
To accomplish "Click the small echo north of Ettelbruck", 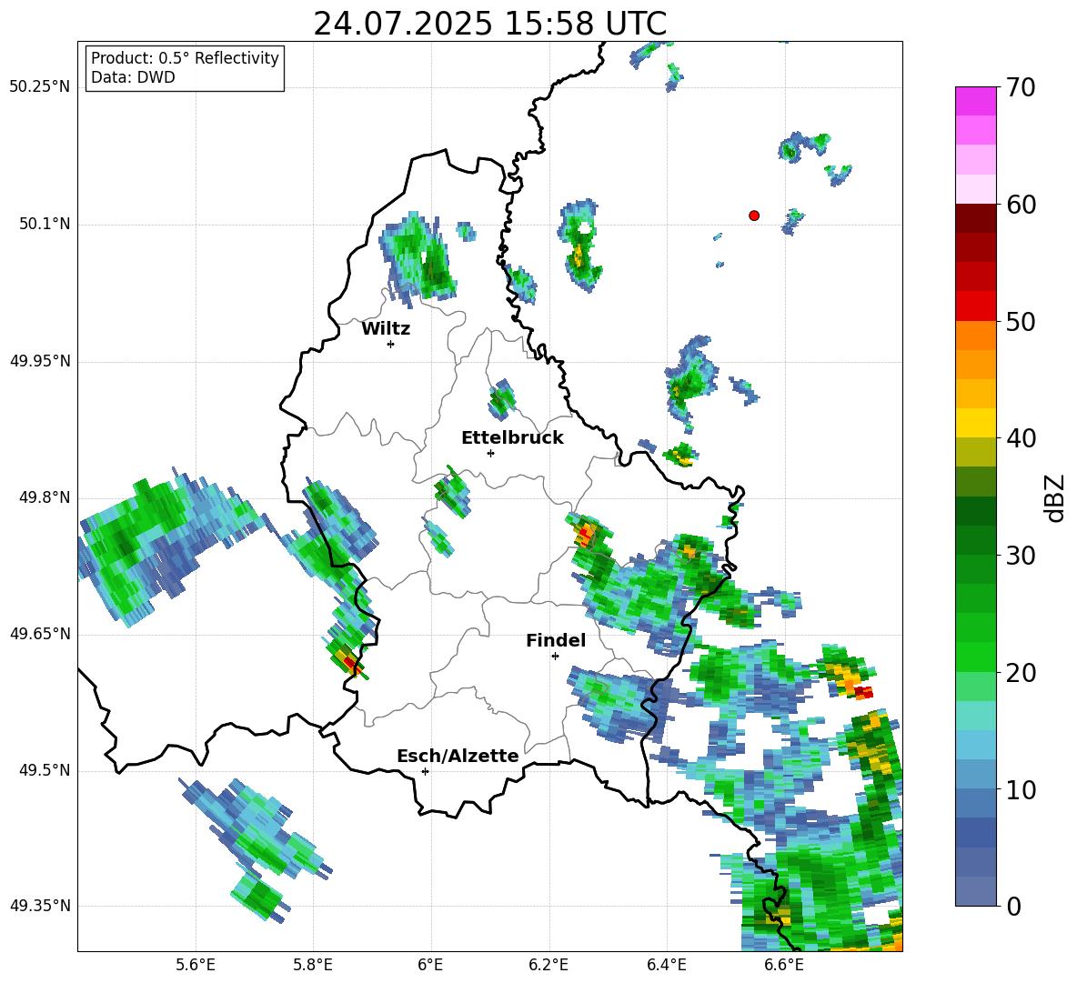I will coord(502,399).
